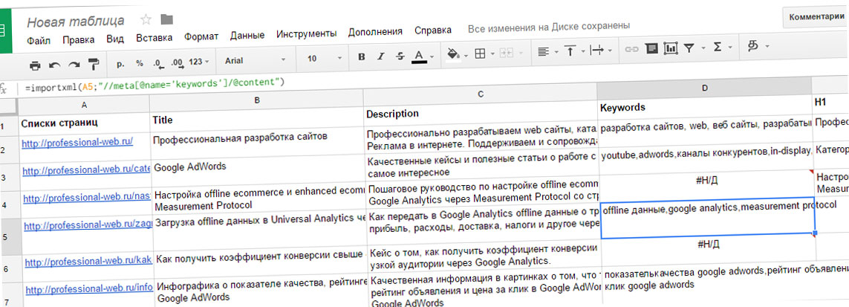849x307 pixels.
Task: Rename the 'Новая таблица' document title
Action: click(x=76, y=22)
